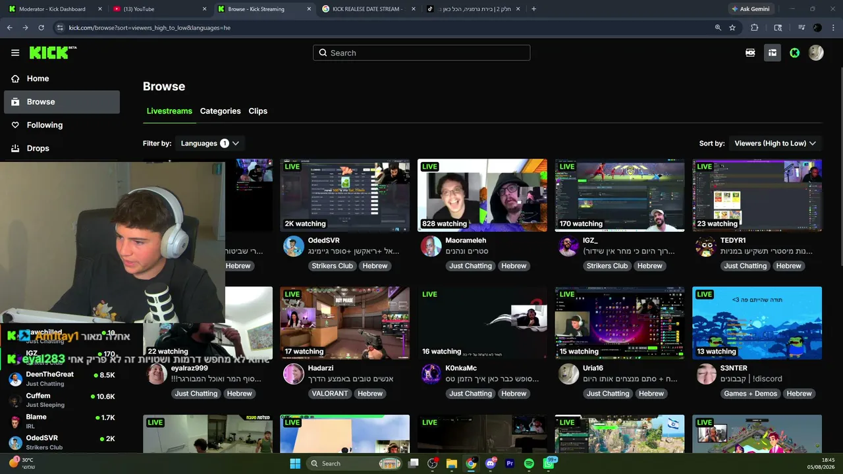
Task: Reload the current page
Action: (x=41, y=28)
